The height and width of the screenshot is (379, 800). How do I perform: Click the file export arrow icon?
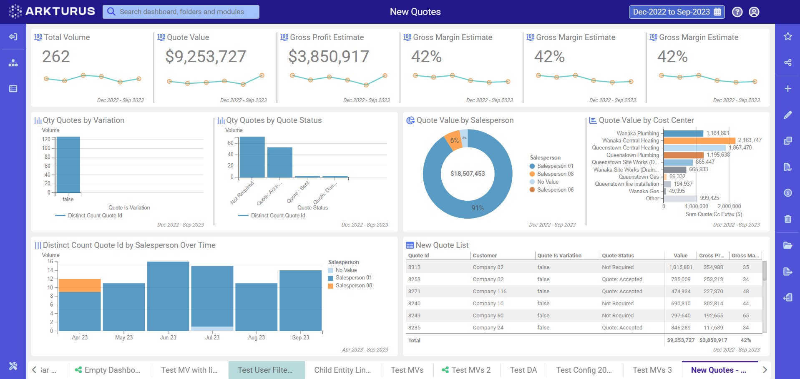point(787,272)
